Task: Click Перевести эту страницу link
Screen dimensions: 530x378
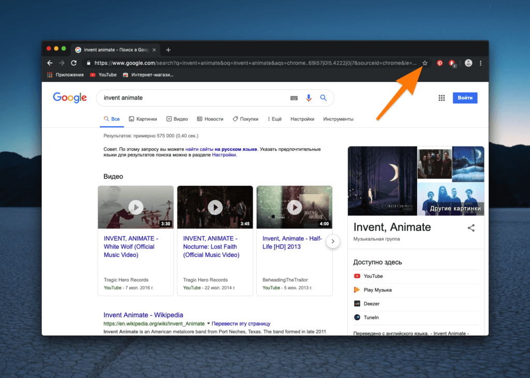Action: tap(241, 324)
